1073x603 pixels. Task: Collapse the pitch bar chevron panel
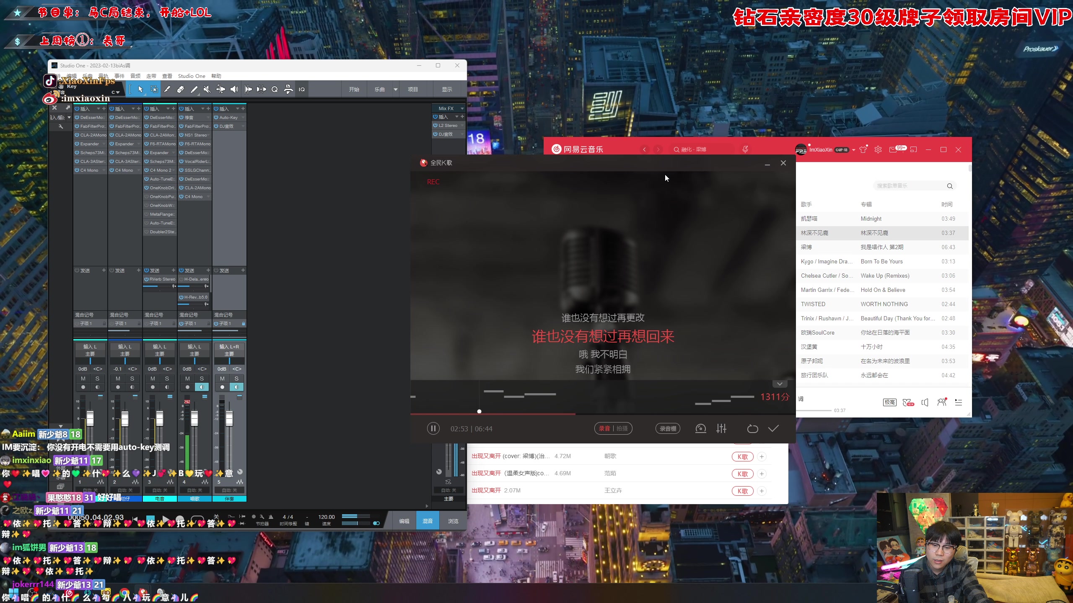pyautogui.click(x=780, y=384)
